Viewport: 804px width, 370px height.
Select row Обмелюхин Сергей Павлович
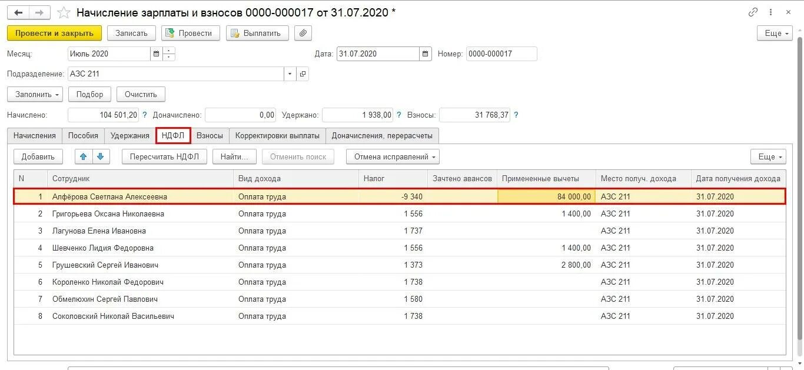click(400, 299)
